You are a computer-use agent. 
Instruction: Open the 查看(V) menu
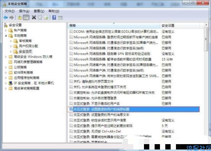coord(39,11)
